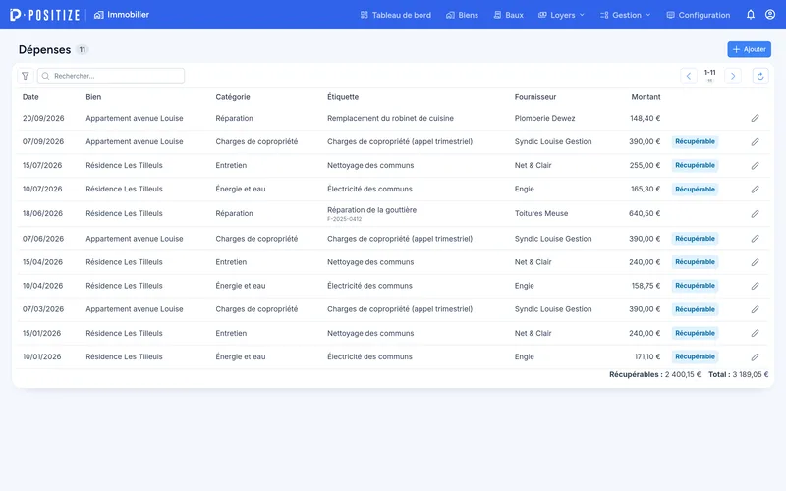Focus the Rechercher search field
Viewport: 786px width, 491px height.
coord(111,76)
